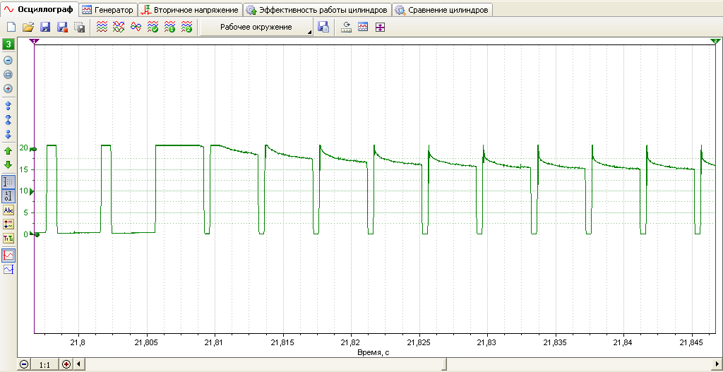Click the 1:1 scale button

(x=44, y=365)
